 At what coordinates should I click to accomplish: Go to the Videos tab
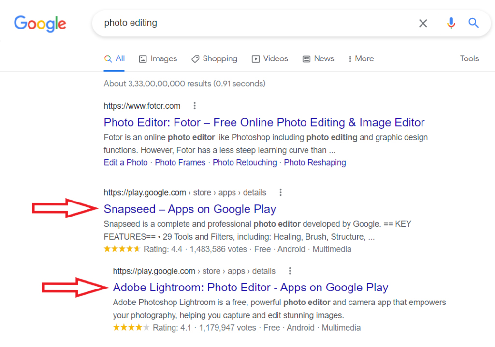click(x=270, y=59)
